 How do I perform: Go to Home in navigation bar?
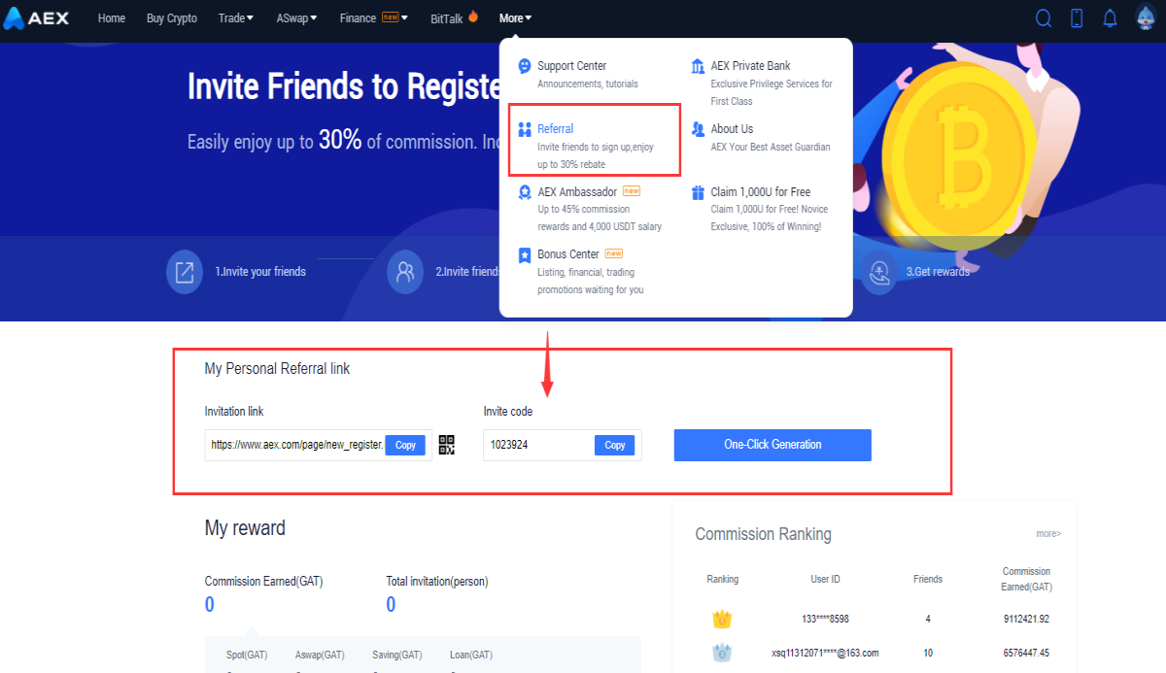112,18
